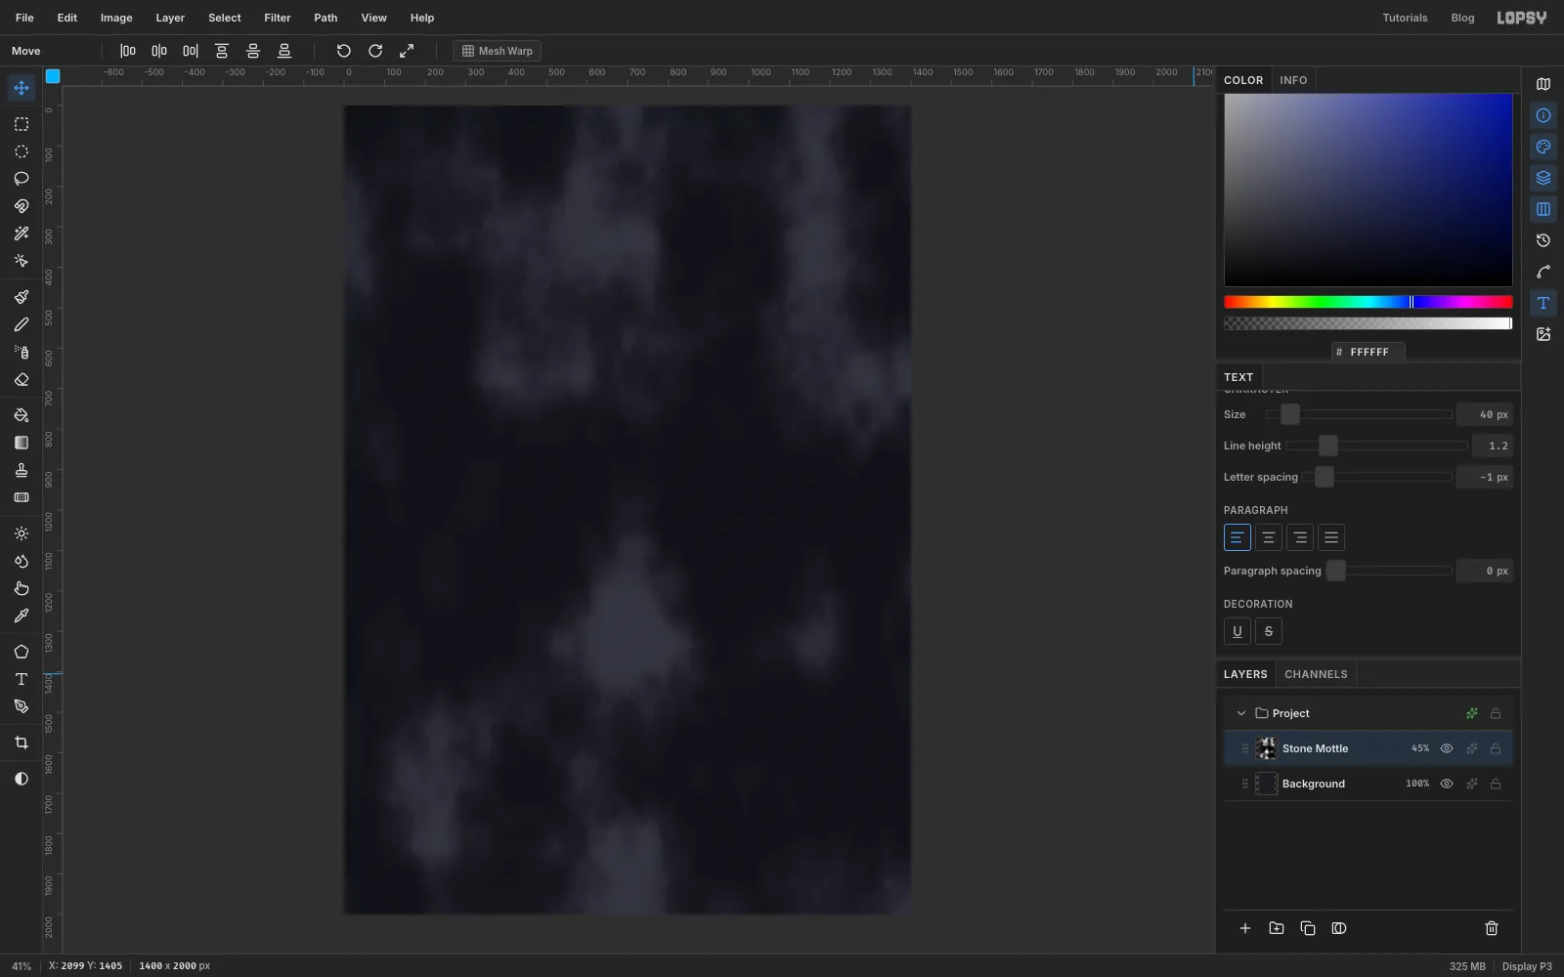Image resolution: width=1564 pixels, height=977 pixels.
Task: Switch to the Info tab
Action: point(1292,80)
